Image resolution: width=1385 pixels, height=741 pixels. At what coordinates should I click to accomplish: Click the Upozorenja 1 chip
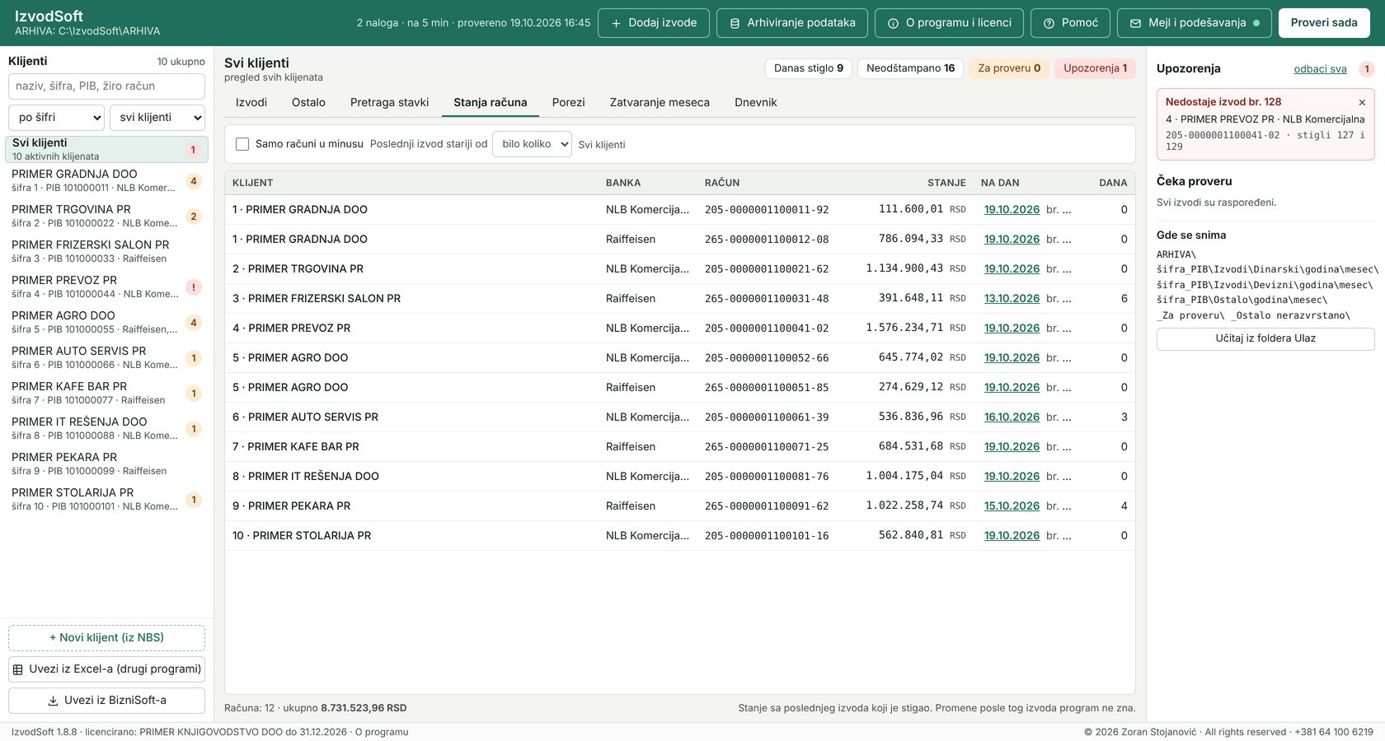coord(1095,68)
